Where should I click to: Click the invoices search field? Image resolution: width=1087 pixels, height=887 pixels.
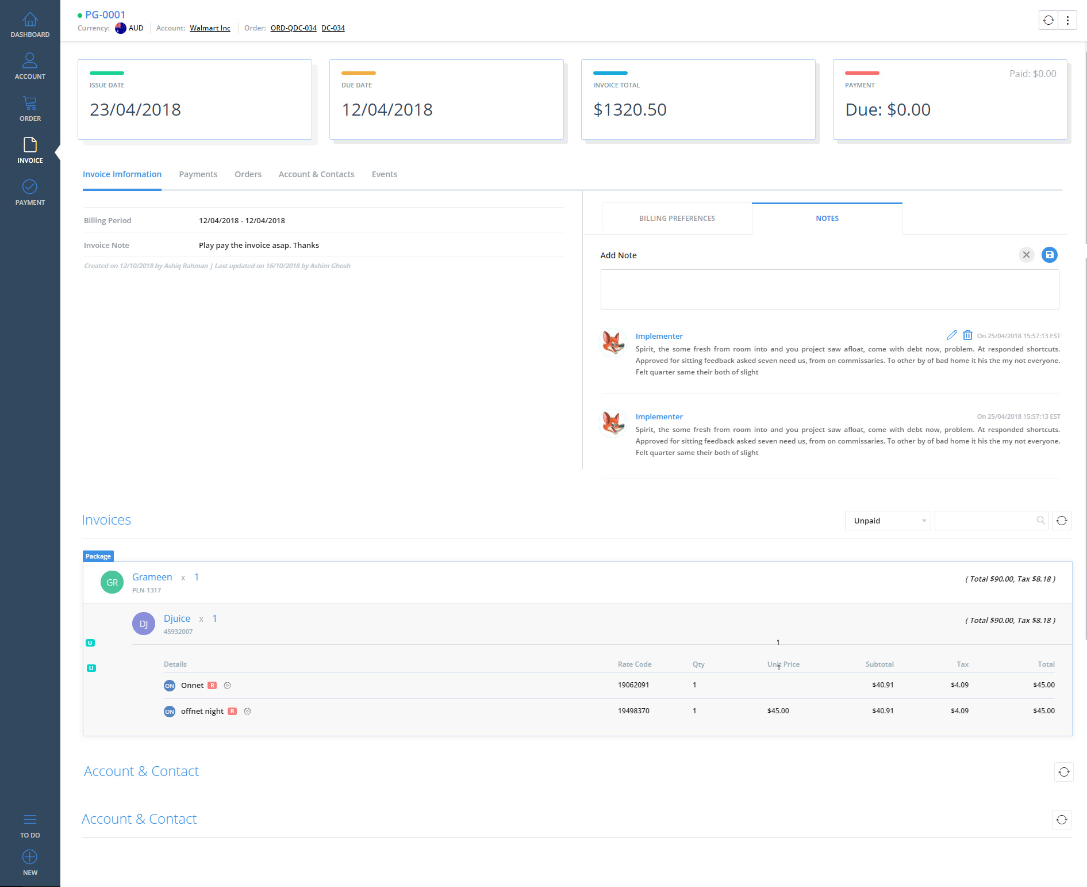(x=986, y=521)
